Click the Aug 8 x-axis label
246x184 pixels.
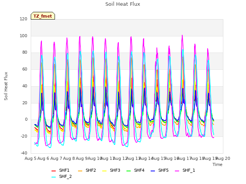click(x=69, y=158)
